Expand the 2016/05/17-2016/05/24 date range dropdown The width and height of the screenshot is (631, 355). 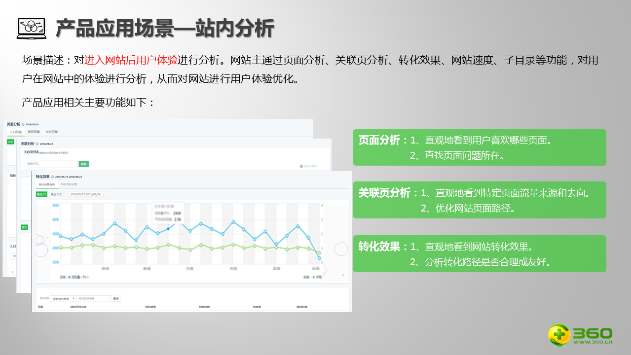pos(87,194)
